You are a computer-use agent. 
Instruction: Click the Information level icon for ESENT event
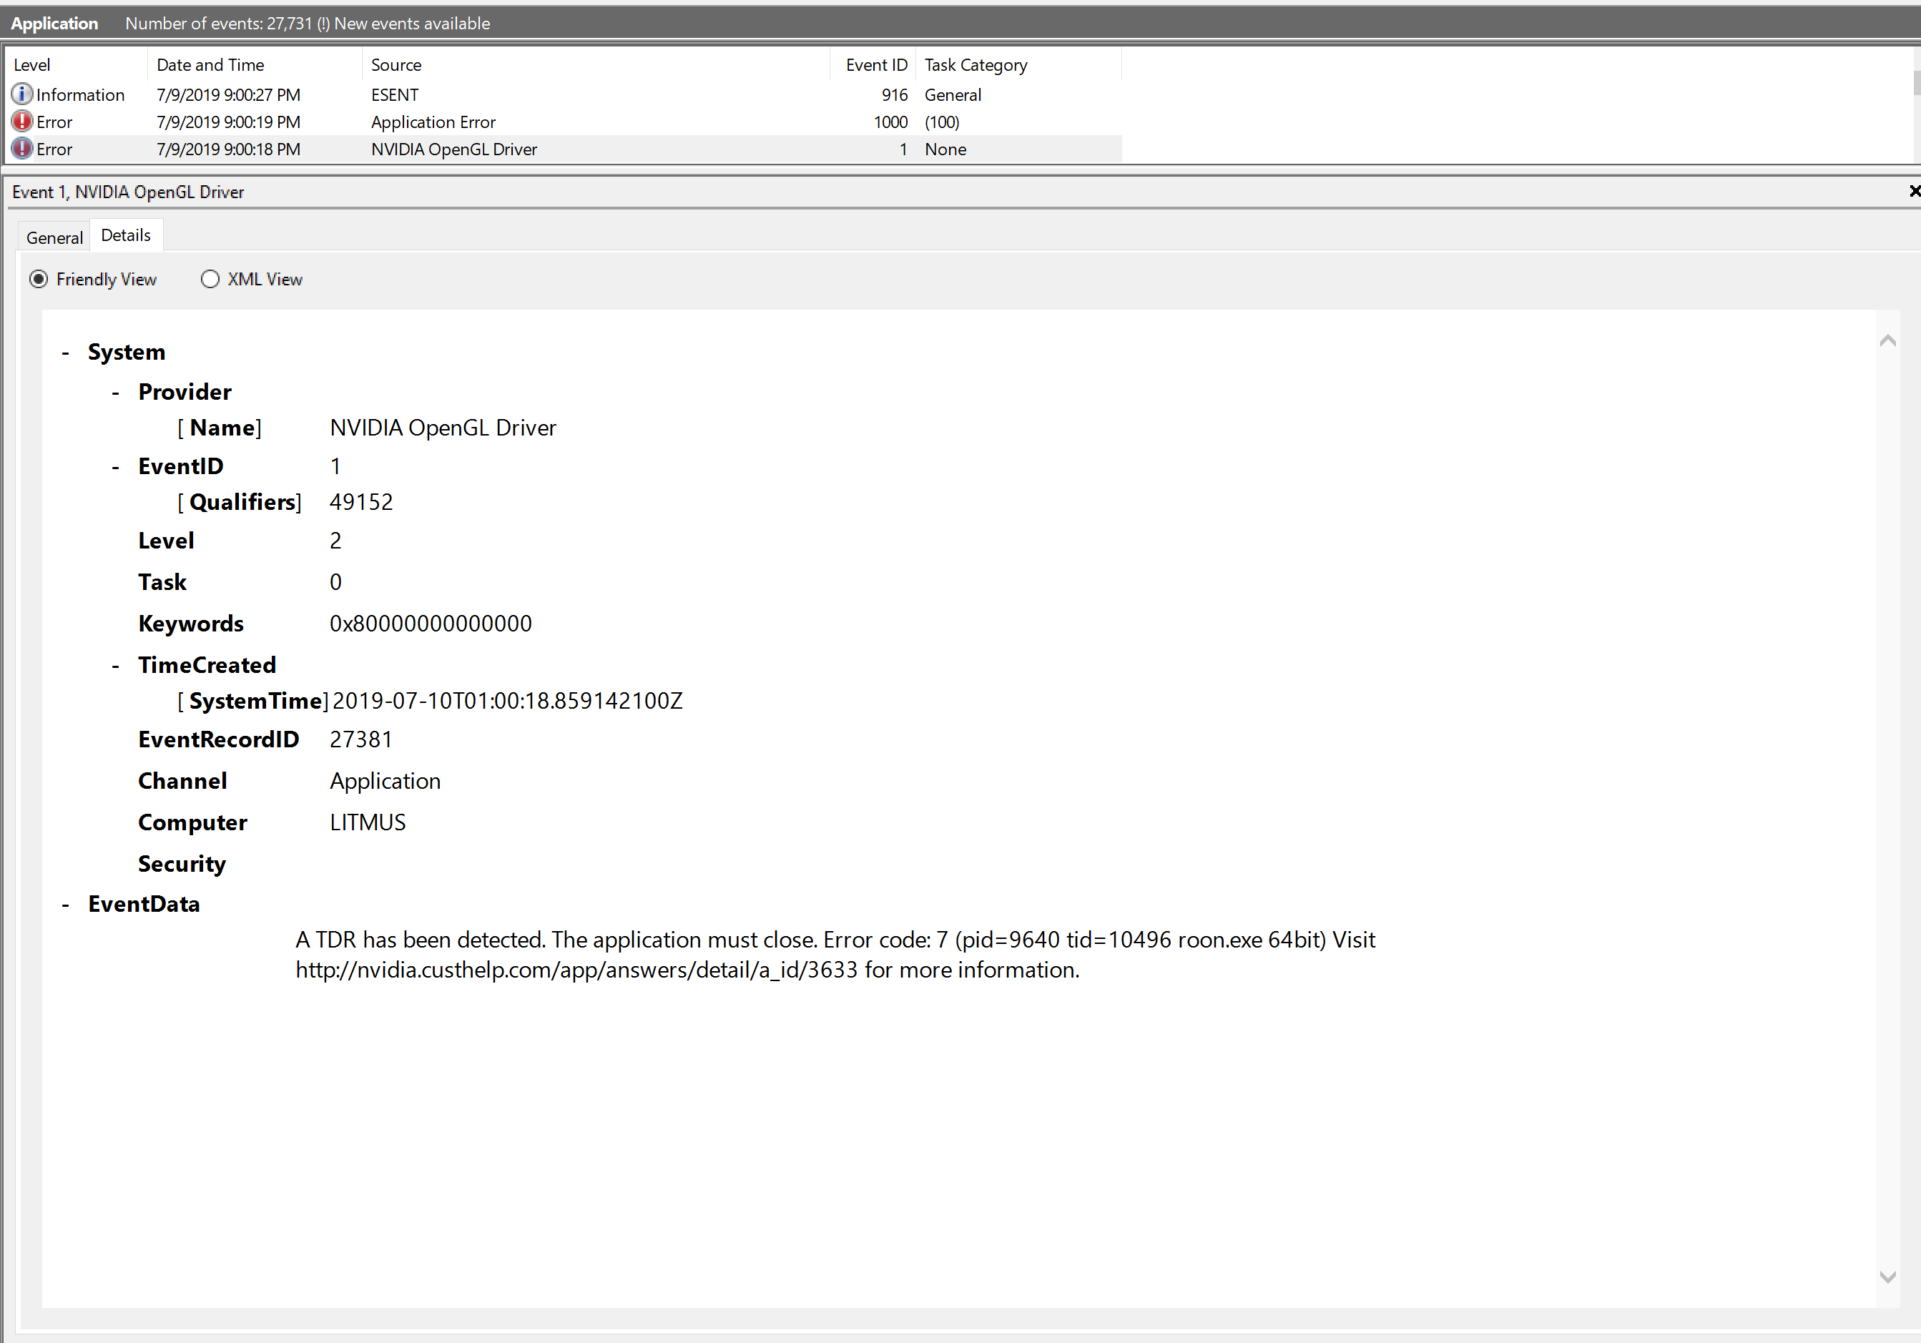21,94
